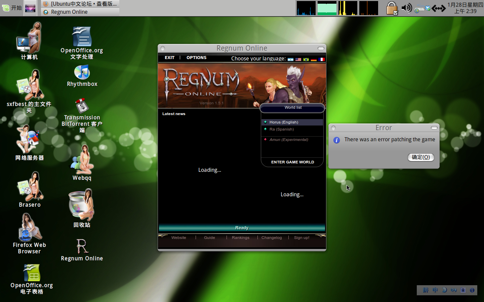Click EXIT in the Regnum Online launcher
This screenshot has width=484, height=302.
pos(169,58)
